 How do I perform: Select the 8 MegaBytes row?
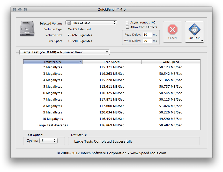point(112,106)
